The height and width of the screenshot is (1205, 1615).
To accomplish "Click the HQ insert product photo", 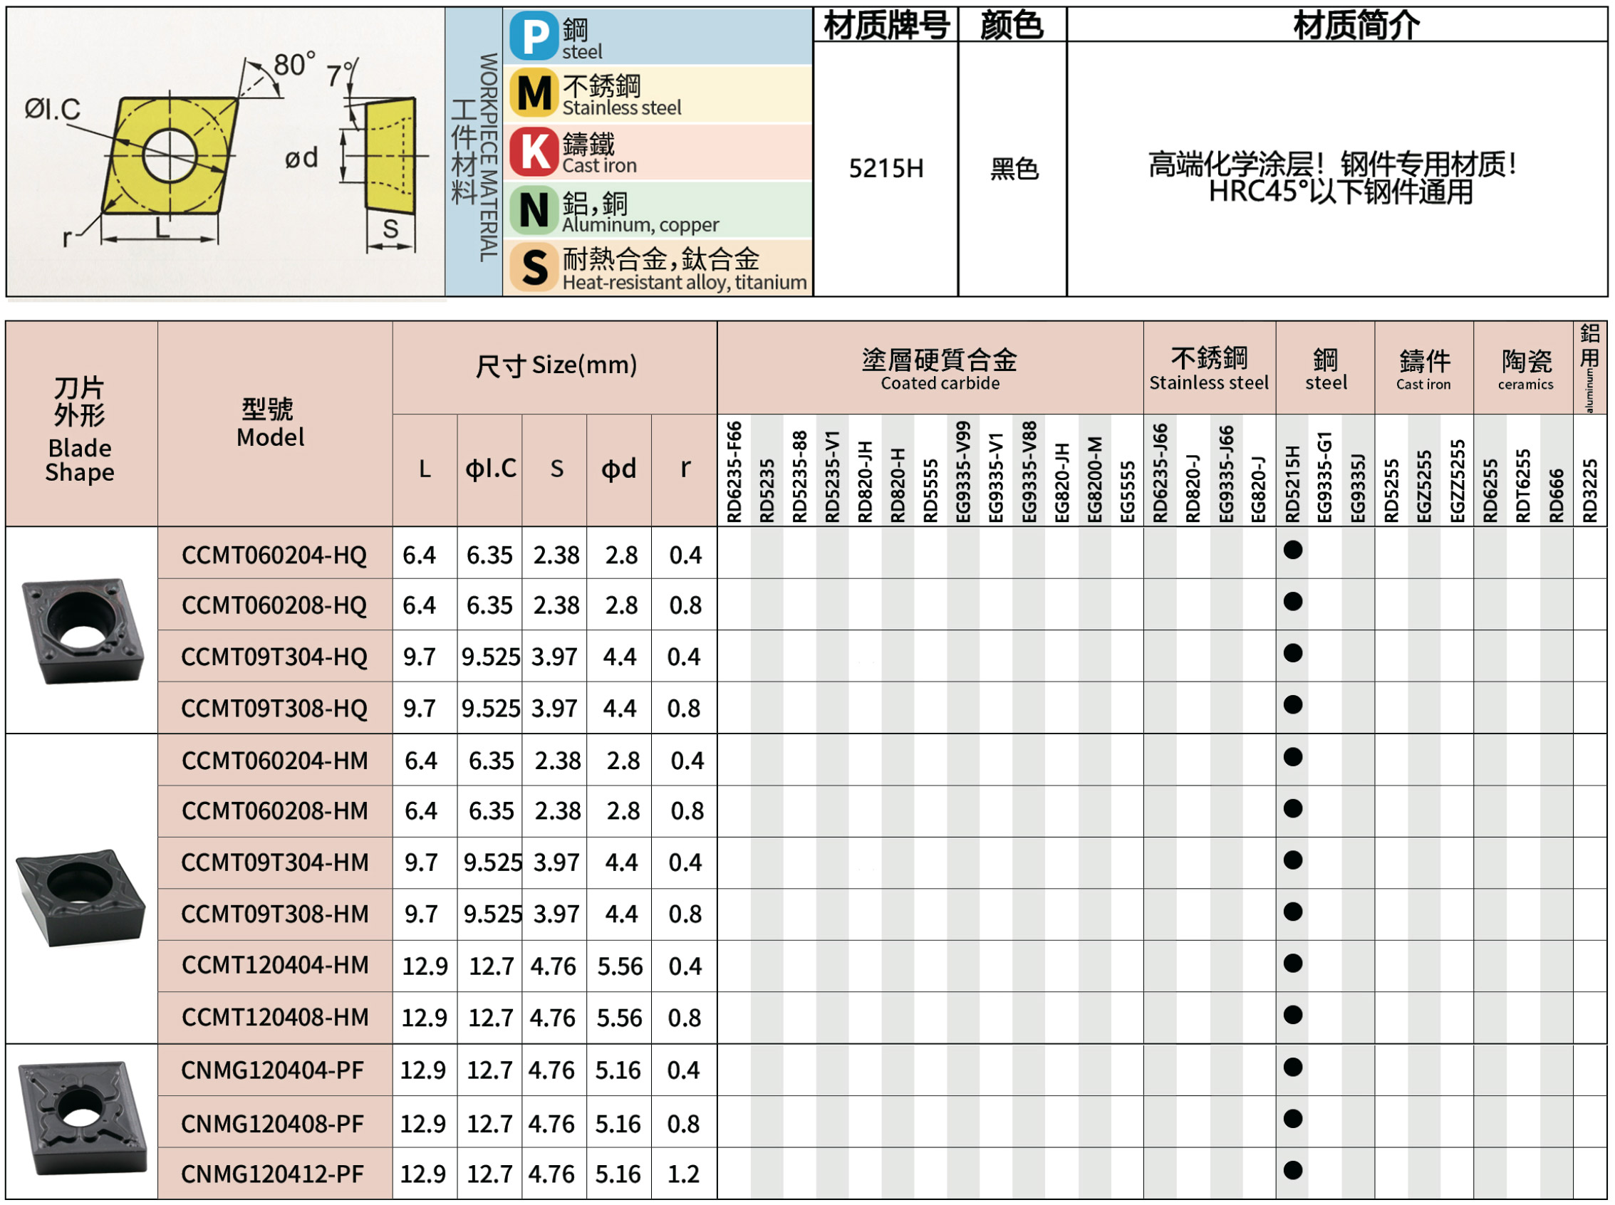I will [83, 631].
